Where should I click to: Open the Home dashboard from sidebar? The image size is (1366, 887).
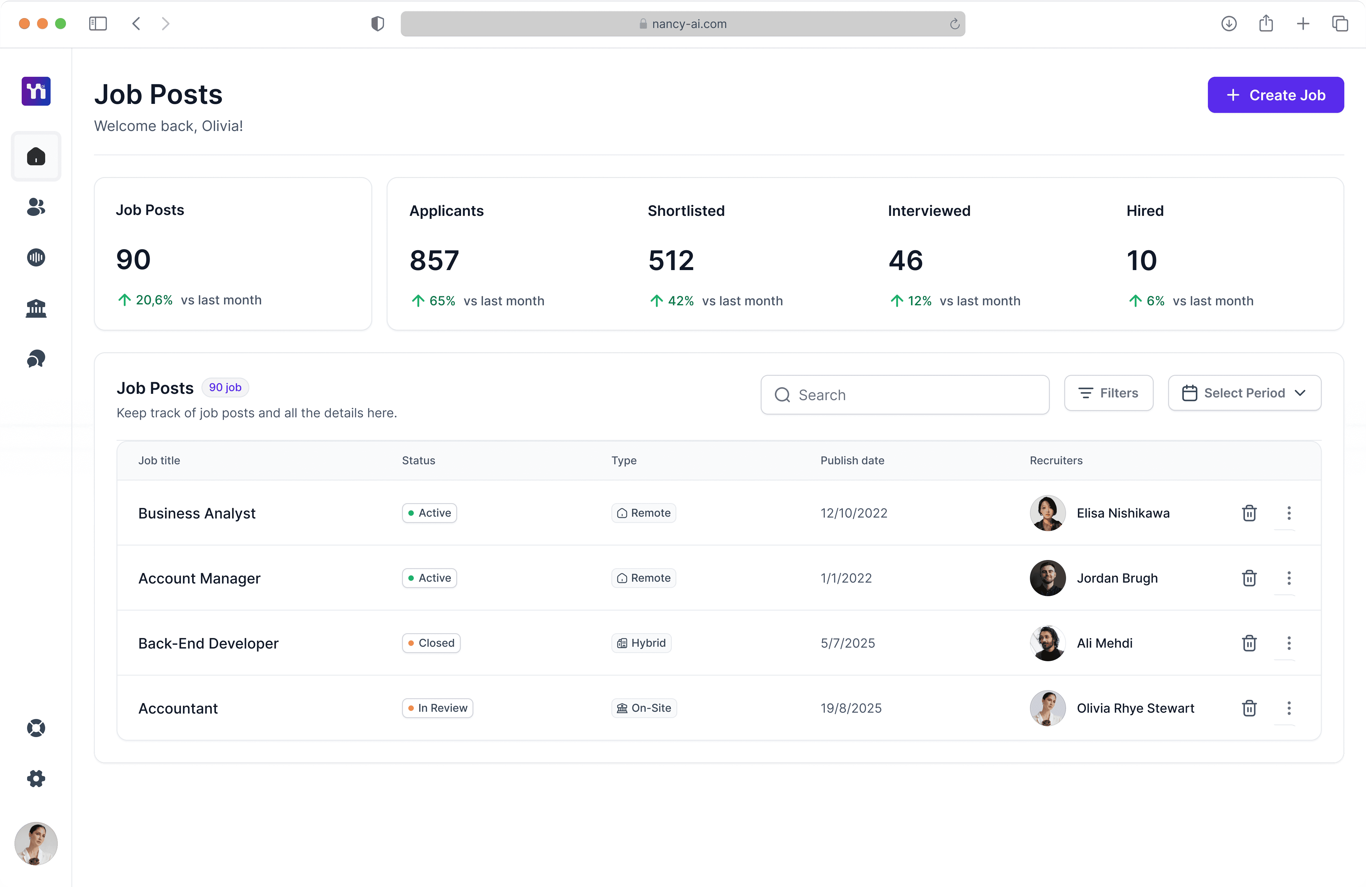(x=36, y=155)
